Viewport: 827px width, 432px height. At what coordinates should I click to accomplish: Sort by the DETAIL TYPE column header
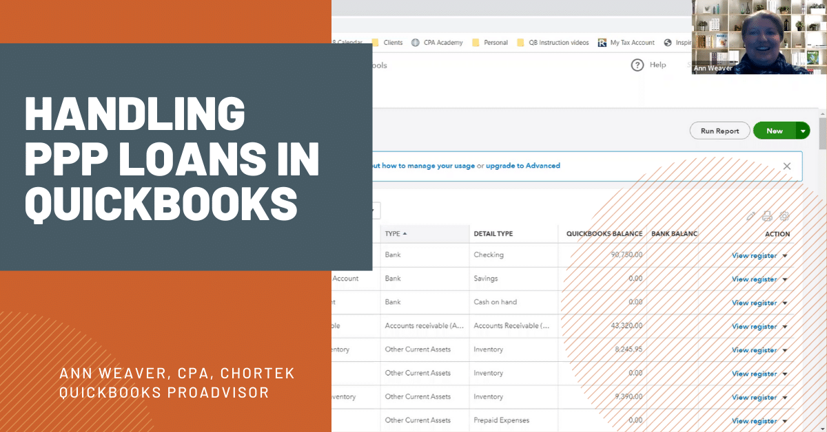493,234
